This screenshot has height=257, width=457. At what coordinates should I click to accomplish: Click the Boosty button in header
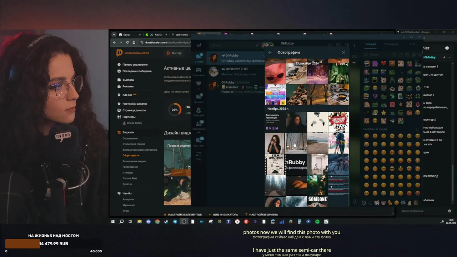pos(174,53)
